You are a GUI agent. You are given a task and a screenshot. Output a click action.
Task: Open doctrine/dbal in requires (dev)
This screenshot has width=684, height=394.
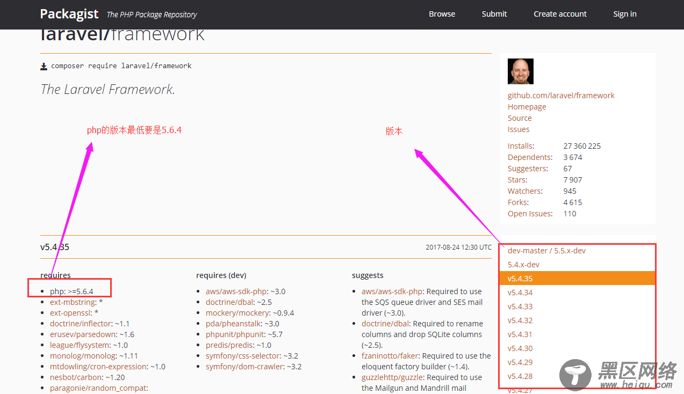tap(230, 302)
